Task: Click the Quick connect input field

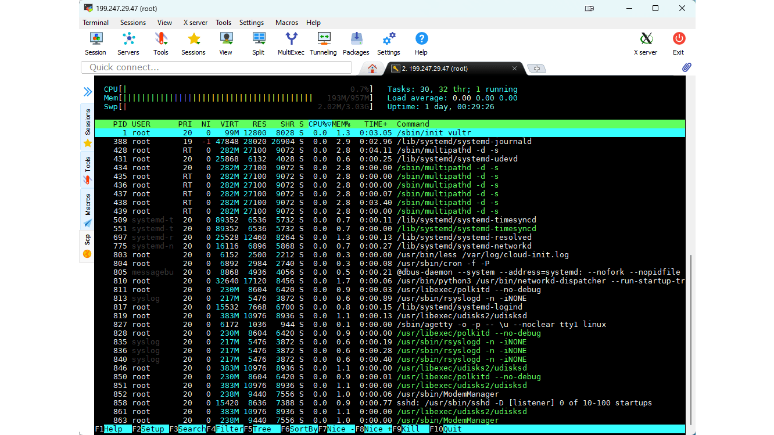Action: [217, 67]
